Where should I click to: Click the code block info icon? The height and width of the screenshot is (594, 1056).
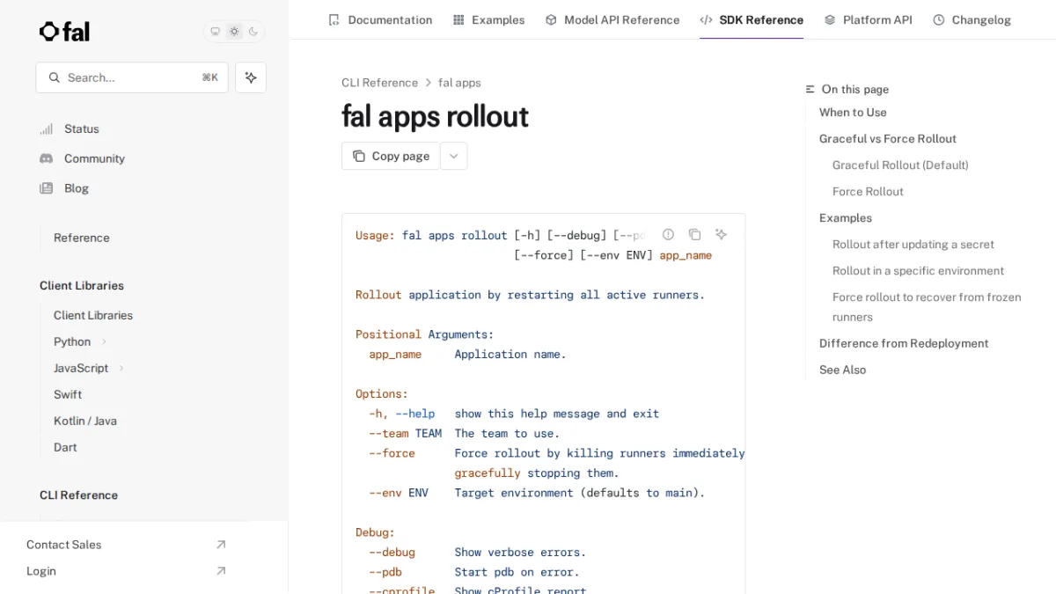click(x=668, y=234)
